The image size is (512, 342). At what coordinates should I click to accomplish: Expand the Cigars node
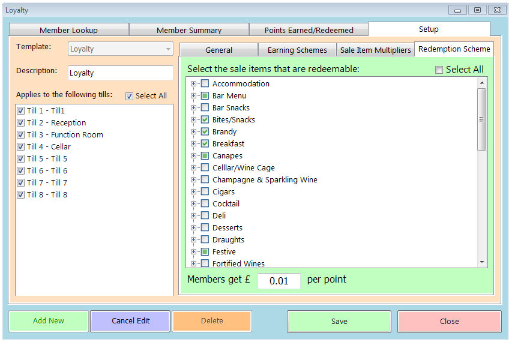pos(194,192)
